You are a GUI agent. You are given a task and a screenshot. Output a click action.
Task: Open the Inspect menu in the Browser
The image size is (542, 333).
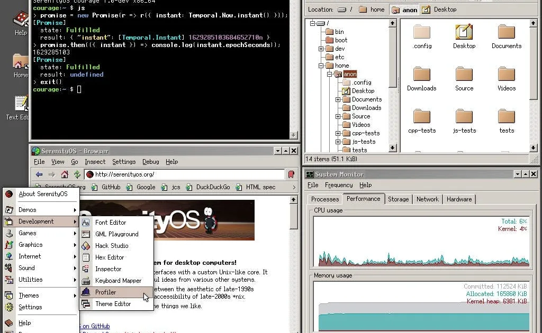coord(95,162)
